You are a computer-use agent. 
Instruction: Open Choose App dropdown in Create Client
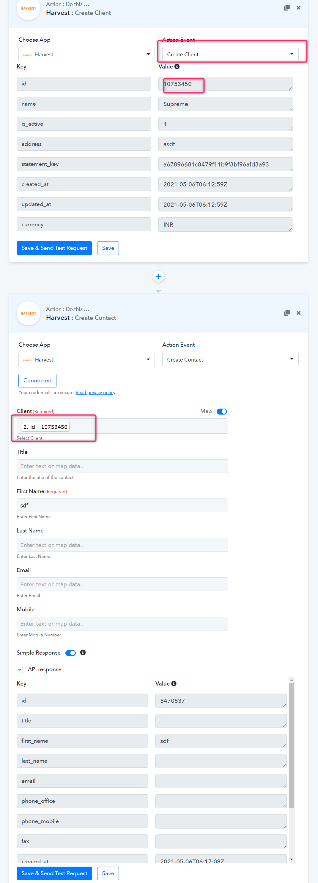tap(86, 54)
